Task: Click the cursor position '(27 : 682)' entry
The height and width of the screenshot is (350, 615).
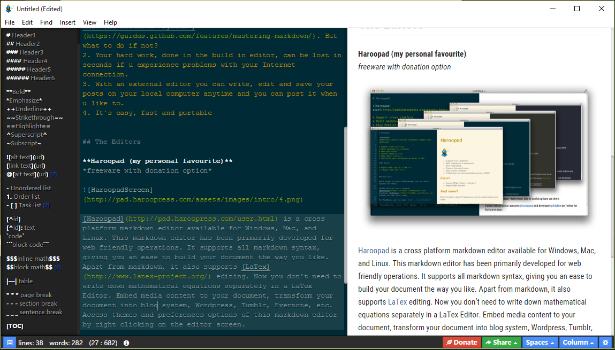Action: pos(103,343)
